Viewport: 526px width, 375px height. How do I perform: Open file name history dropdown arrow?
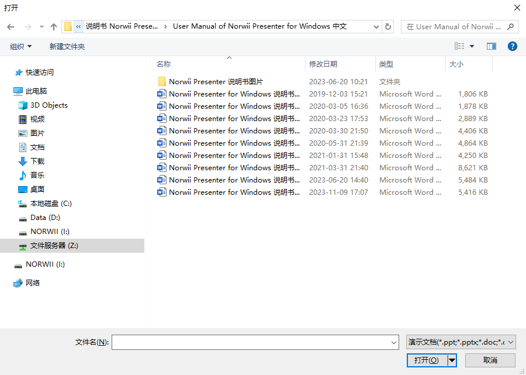[x=394, y=342]
